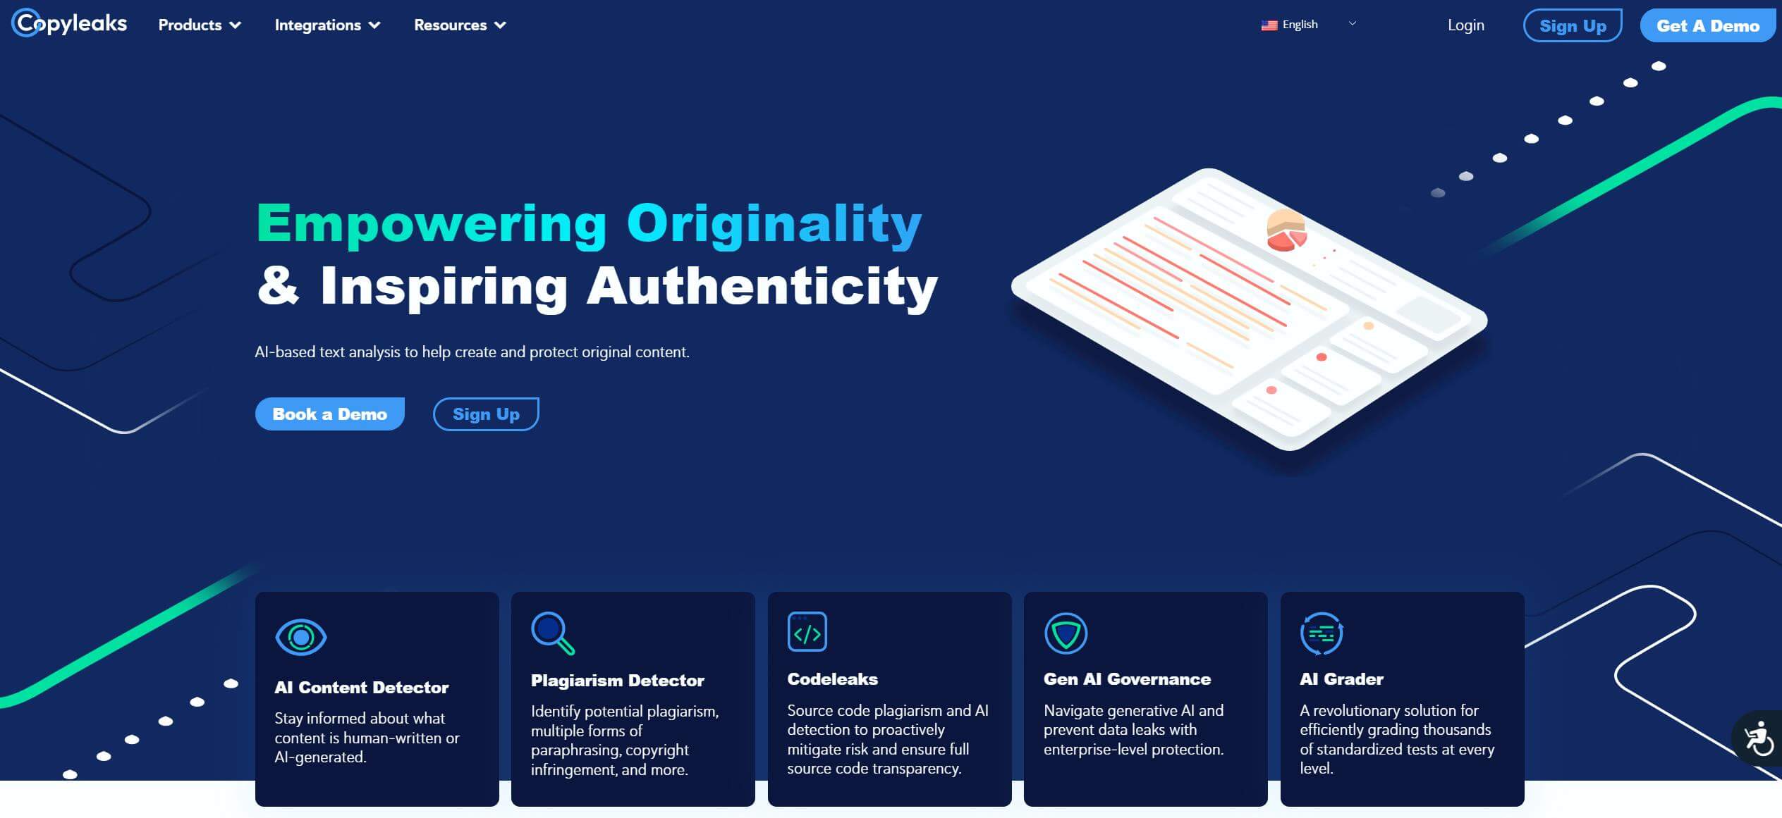
Task: Click the Integrations menu item
Action: (x=317, y=24)
